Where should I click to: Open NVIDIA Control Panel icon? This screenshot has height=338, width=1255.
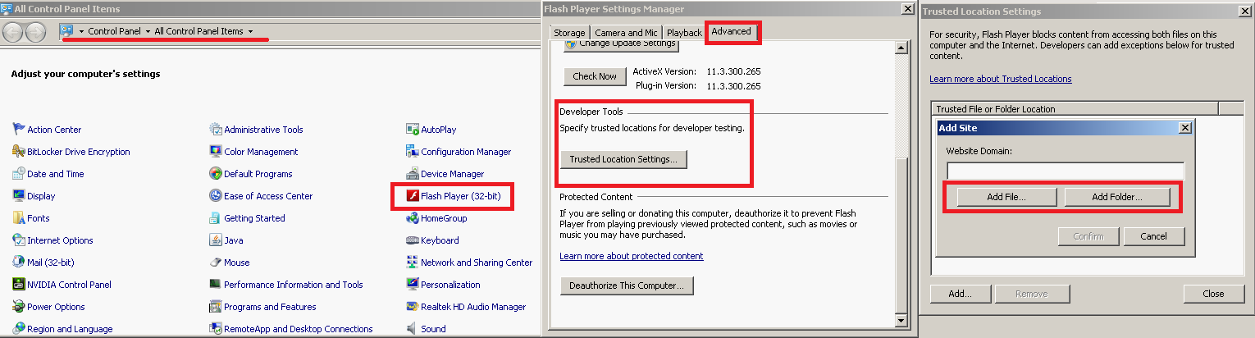pos(20,285)
